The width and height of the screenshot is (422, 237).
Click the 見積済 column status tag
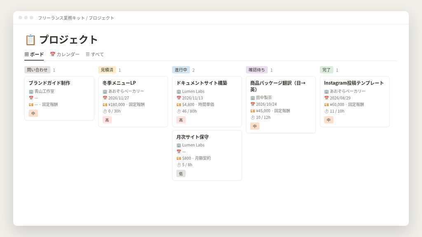tap(107, 70)
